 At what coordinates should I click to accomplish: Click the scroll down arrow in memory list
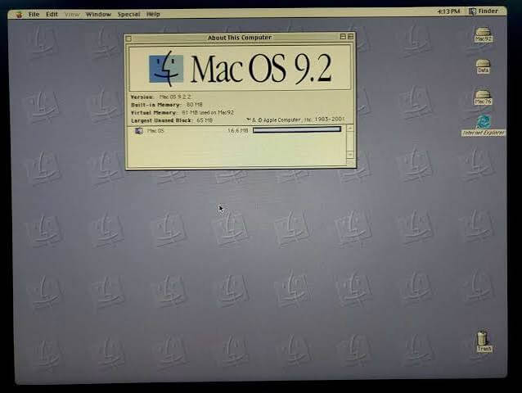tap(350, 154)
